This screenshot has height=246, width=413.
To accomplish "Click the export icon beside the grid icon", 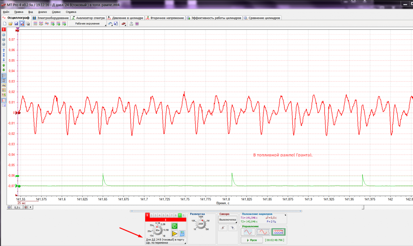I will pos(131,24).
